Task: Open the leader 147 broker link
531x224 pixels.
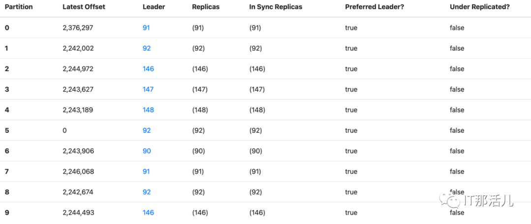Action: point(148,90)
